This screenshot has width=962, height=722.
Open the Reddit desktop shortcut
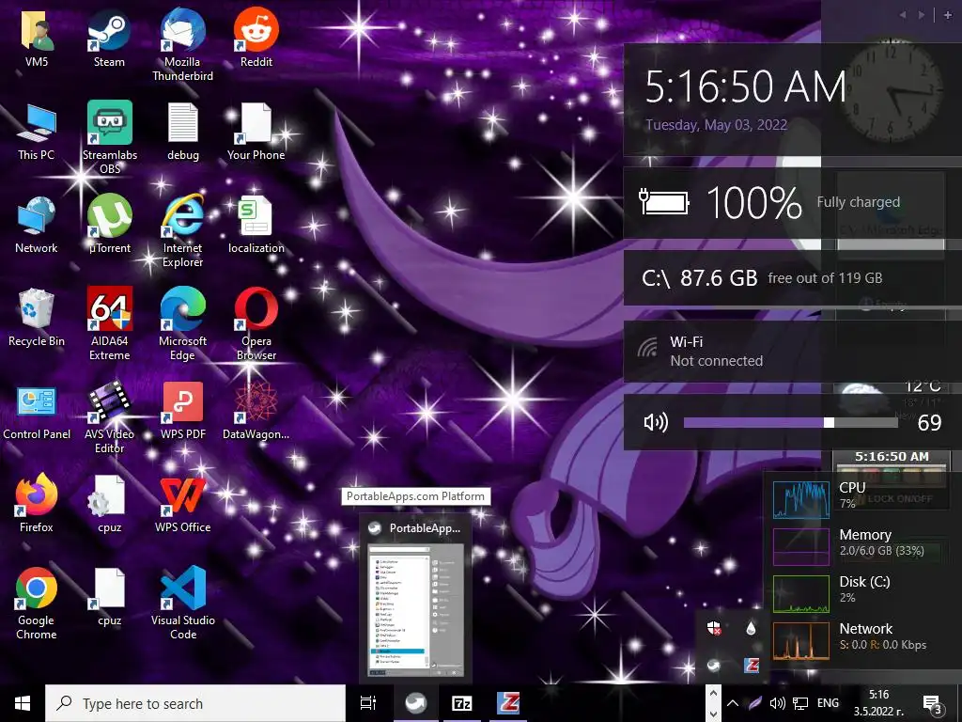coord(256,37)
